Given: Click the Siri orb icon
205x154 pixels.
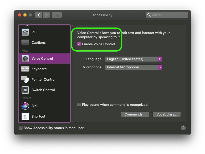Looking at the screenshot, I should (25, 106).
